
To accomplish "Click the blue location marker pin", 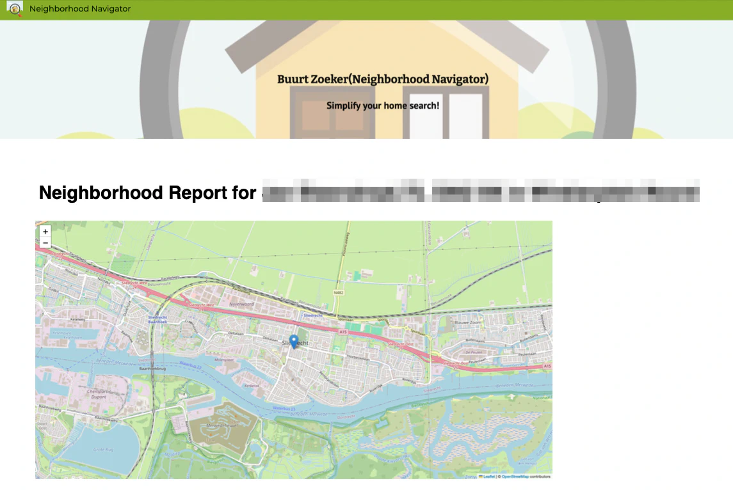I will [x=294, y=341].
